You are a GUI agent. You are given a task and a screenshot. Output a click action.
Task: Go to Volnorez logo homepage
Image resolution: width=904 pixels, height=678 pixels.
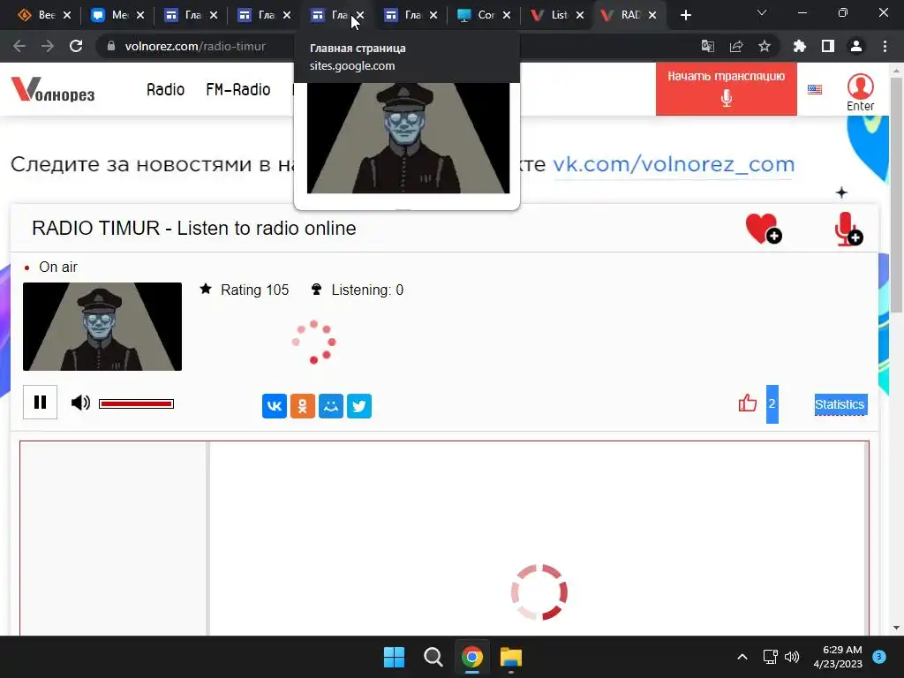(53, 89)
